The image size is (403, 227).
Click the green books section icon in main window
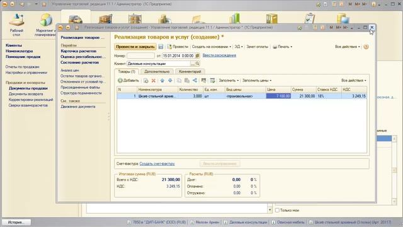click(x=235, y=18)
